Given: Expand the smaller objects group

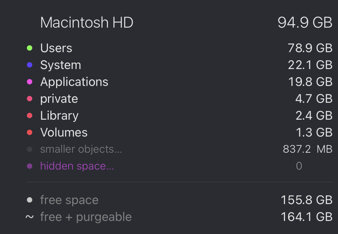Looking at the screenshot, I should pos(81,150).
